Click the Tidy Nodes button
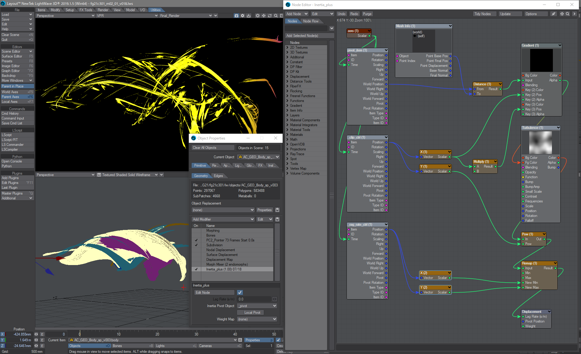 pyautogui.click(x=483, y=14)
